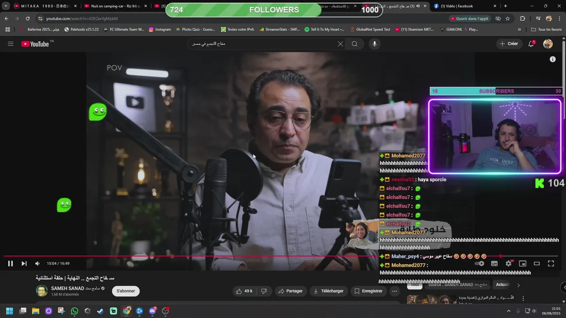This screenshot has height=318, width=566.
Task: Start voice search with microphone icon
Action: [x=375, y=44]
